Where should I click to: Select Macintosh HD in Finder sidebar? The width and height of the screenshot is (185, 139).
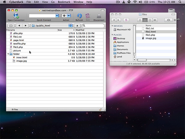[x=122, y=30]
